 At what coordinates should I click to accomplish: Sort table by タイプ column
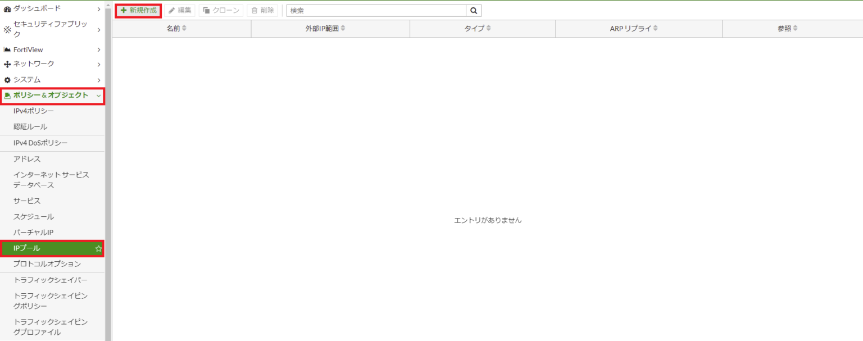click(x=478, y=29)
